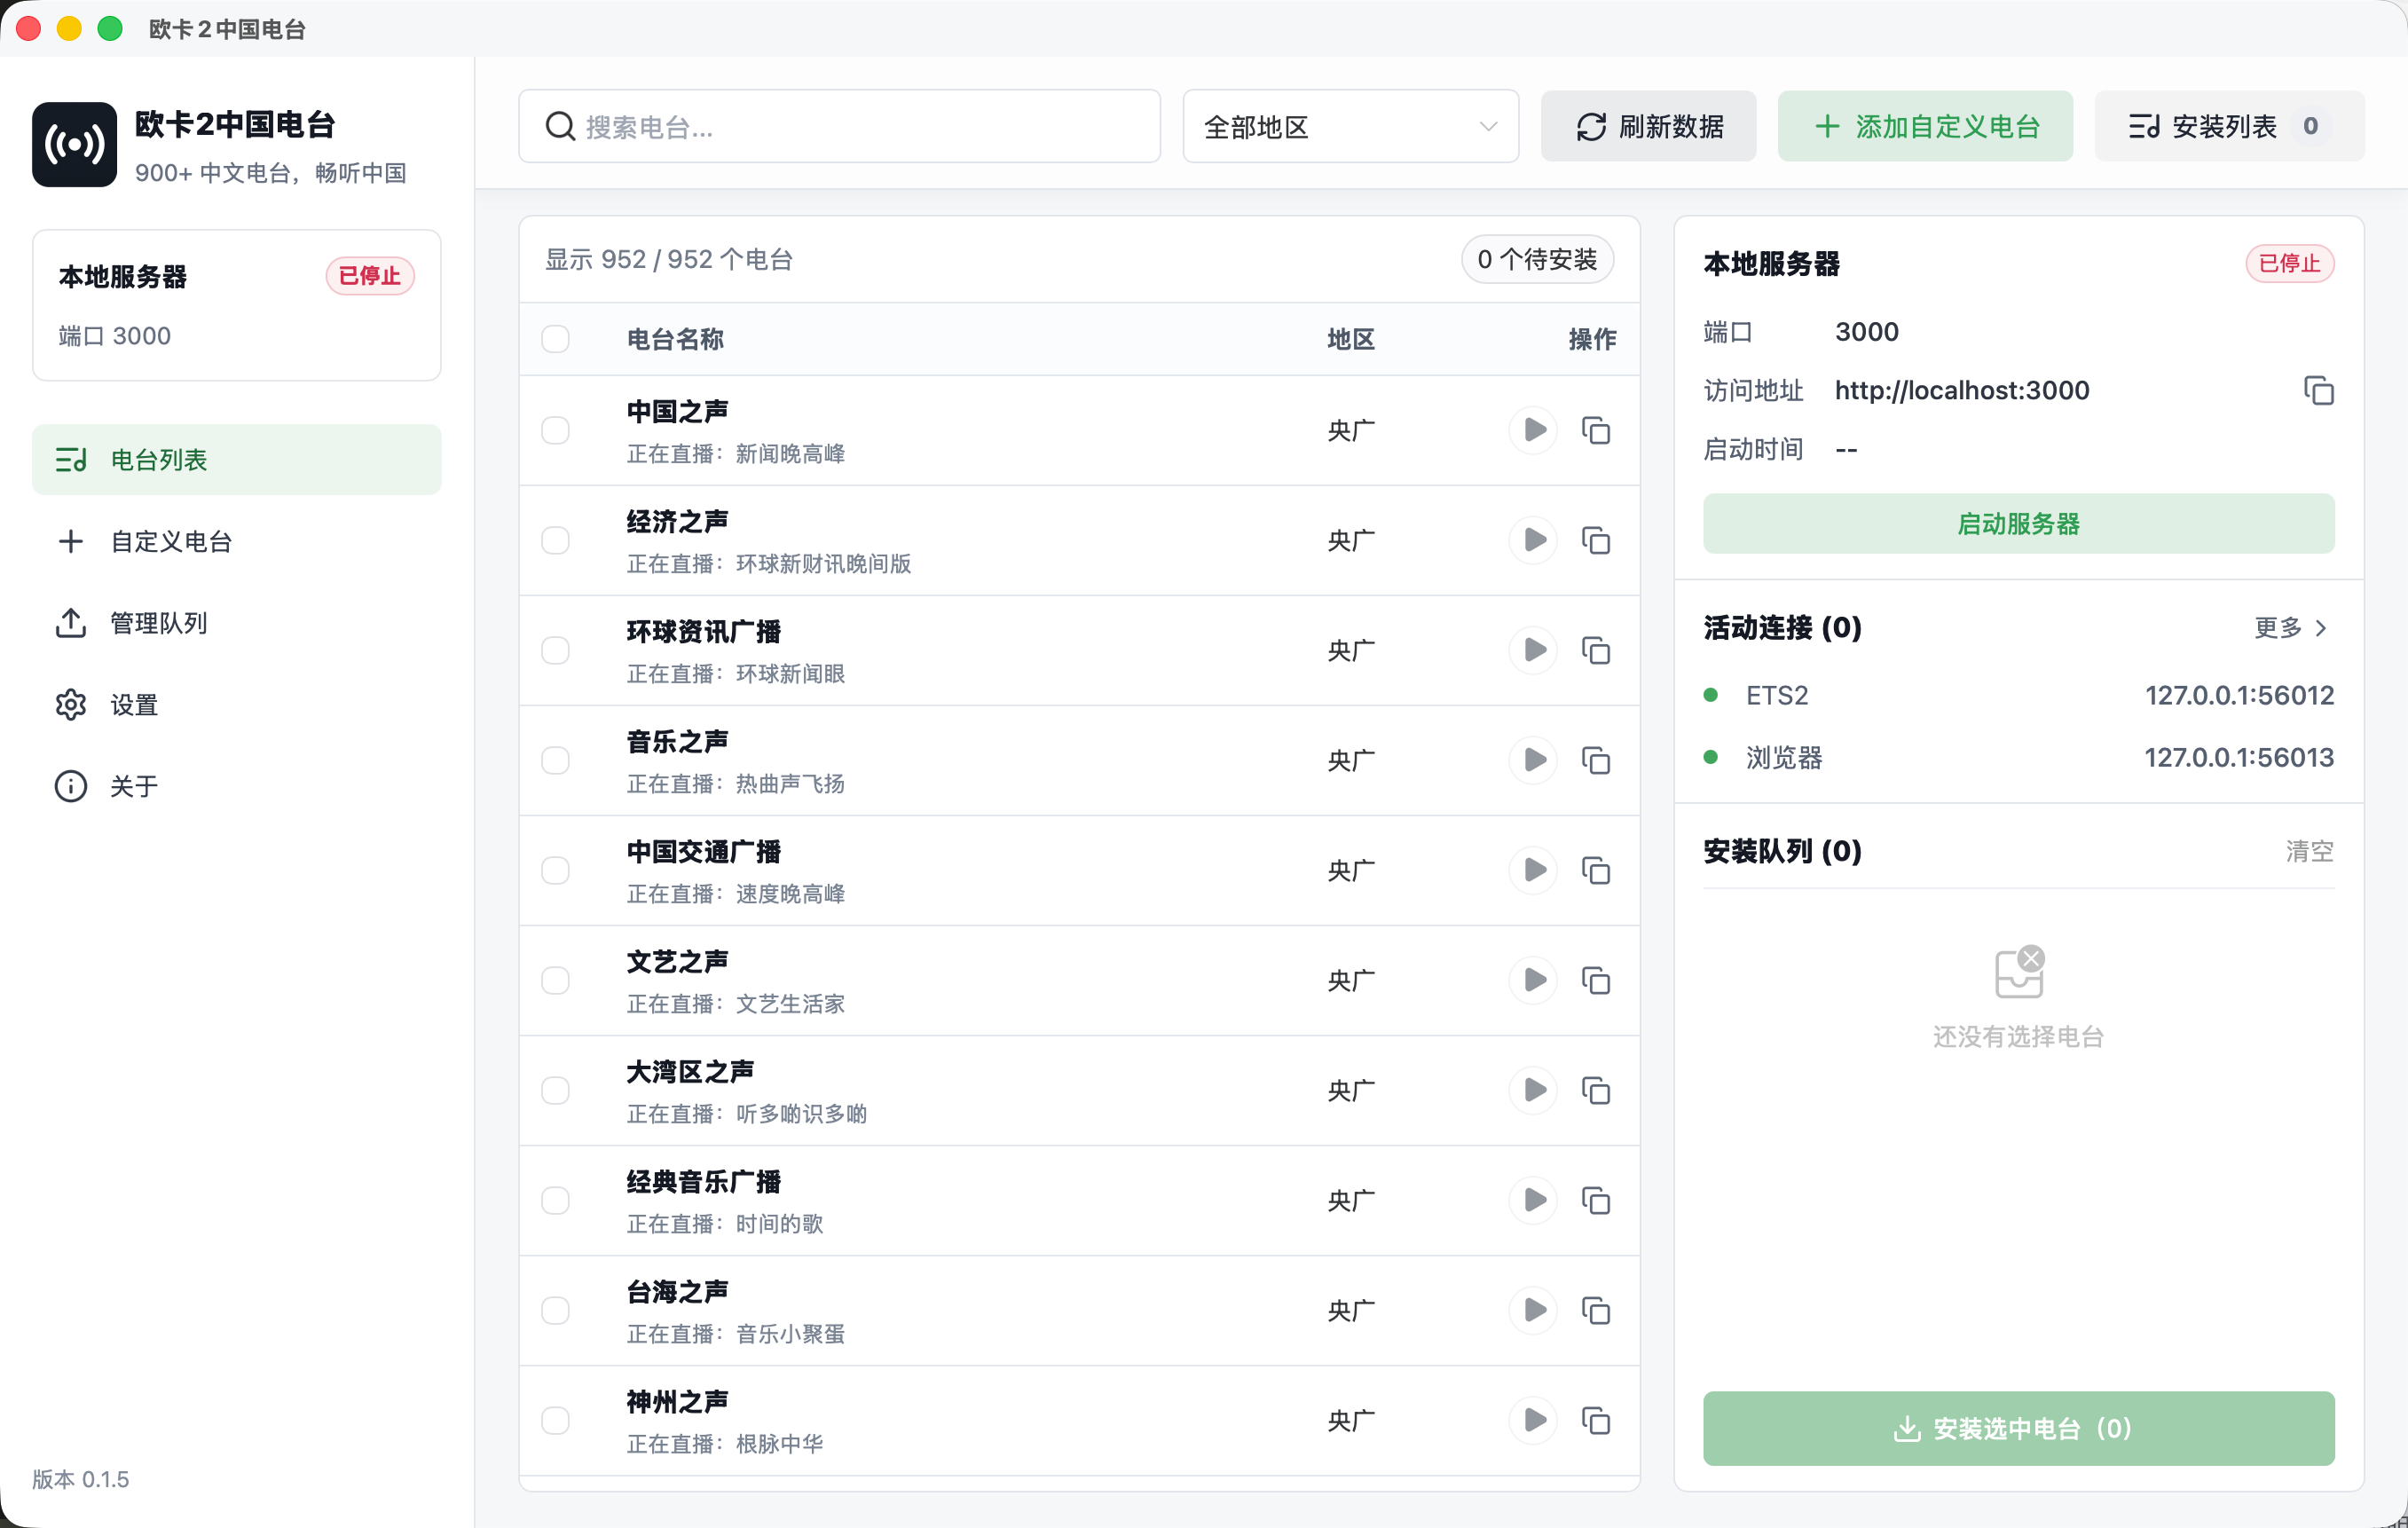The width and height of the screenshot is (2408, 1528).
Task: Click 刷新数据 refresh button
Action: click(x=1648, y=126)
